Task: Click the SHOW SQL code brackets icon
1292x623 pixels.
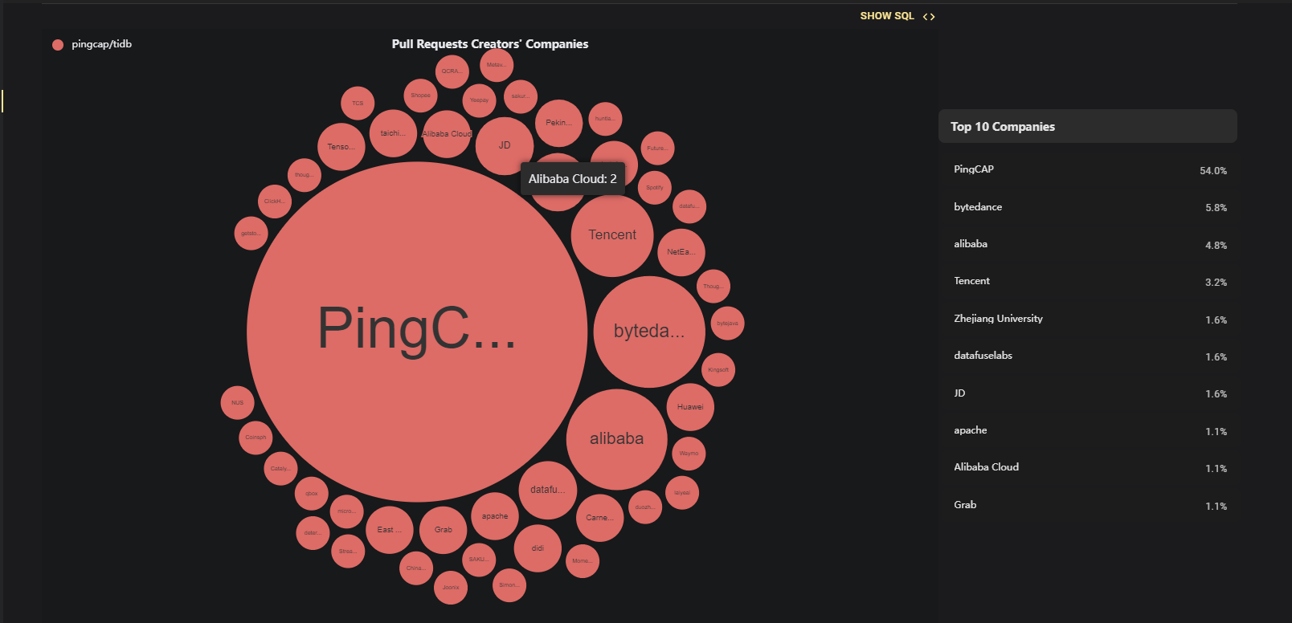Action: 929,17
